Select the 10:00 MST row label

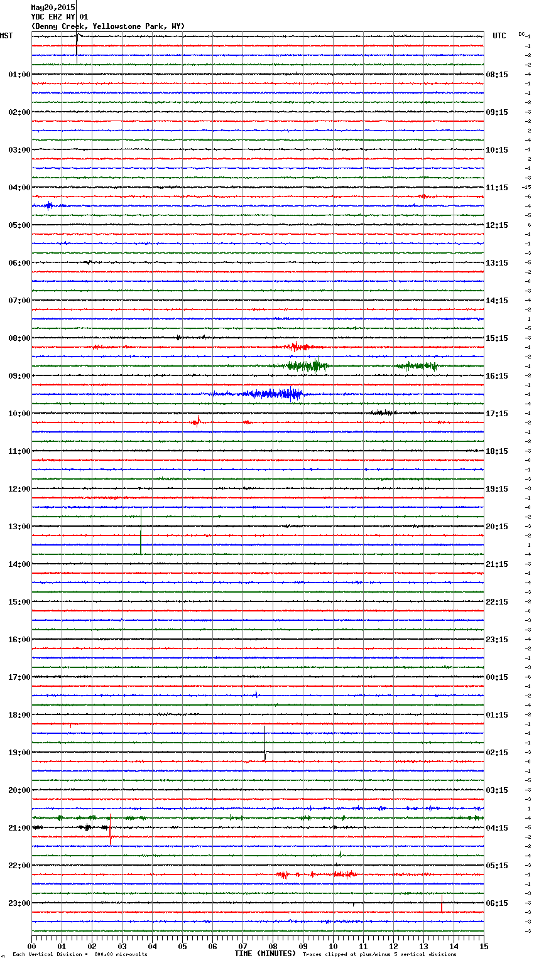point(19,414)
